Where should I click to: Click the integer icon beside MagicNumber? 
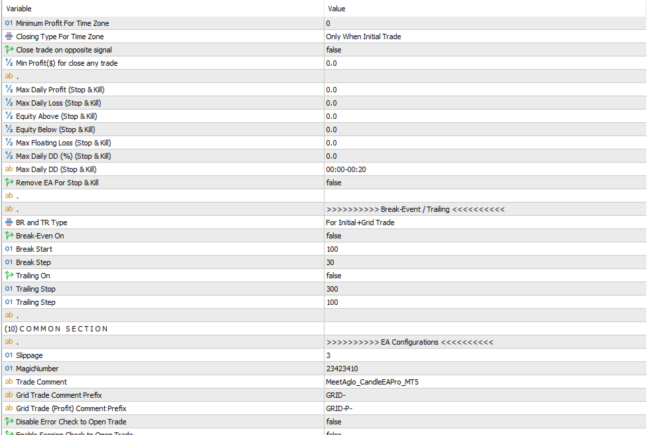(9, 369)
